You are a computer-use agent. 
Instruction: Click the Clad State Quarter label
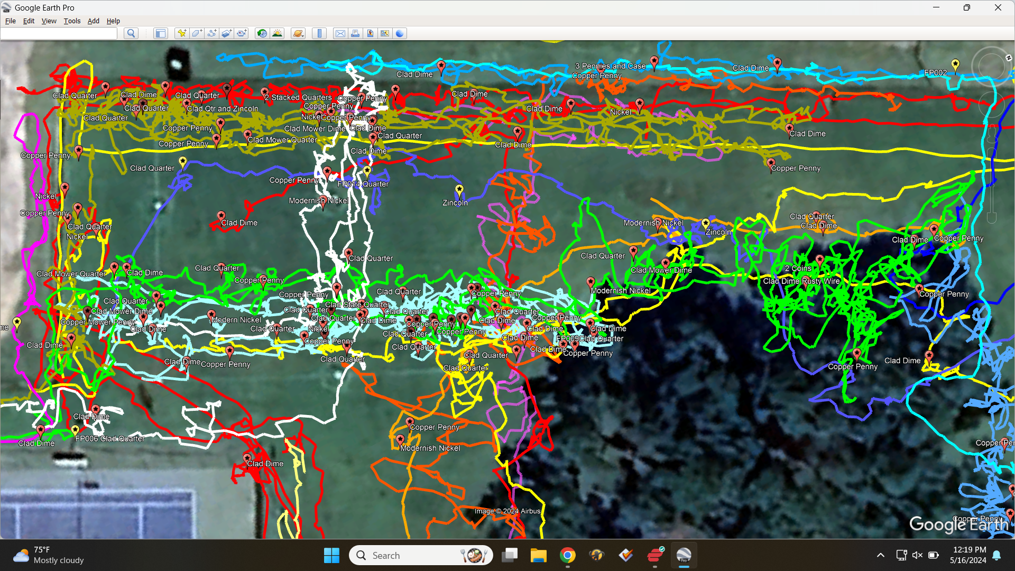coord(358,305)
